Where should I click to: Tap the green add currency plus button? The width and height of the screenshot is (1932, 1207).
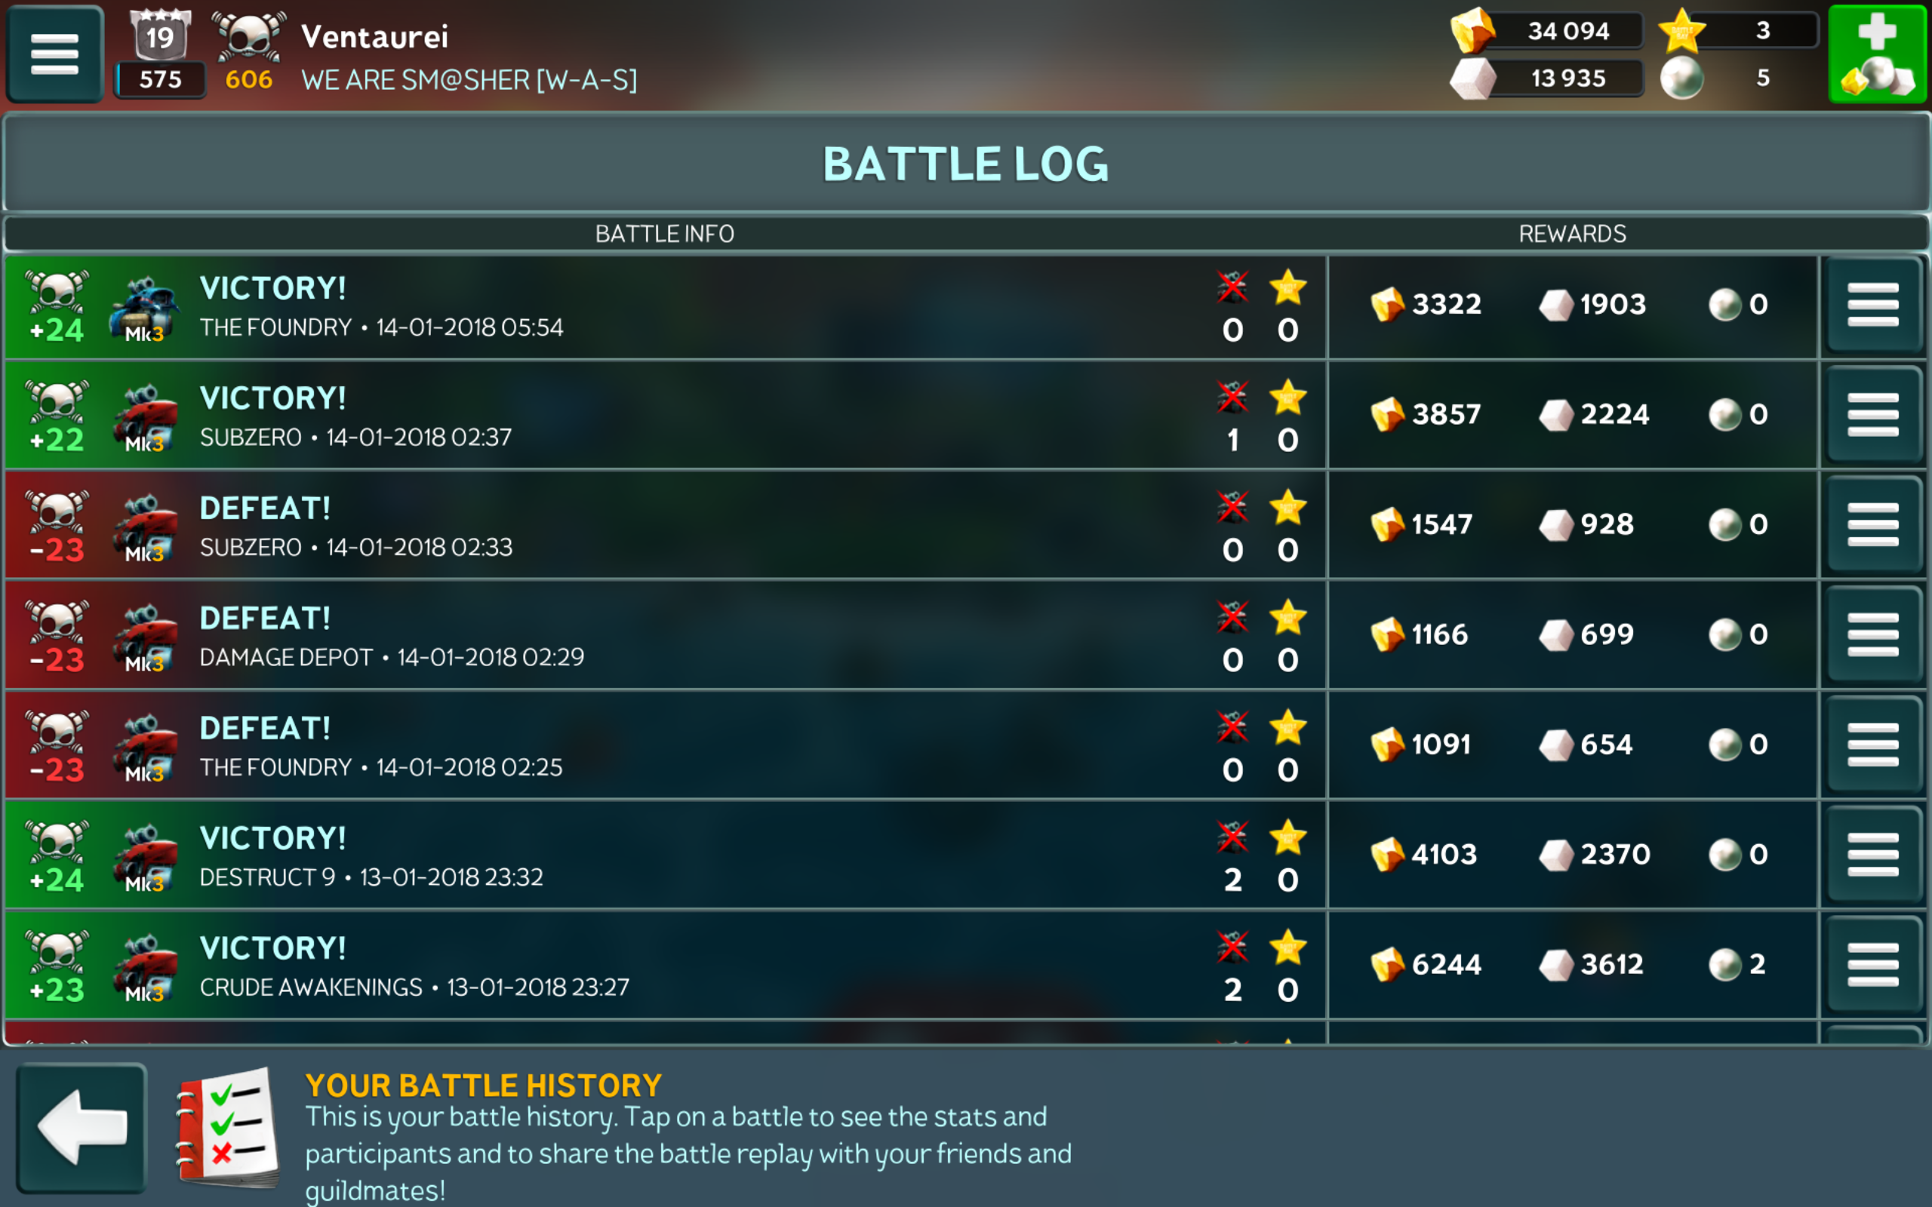point(1877,54)
